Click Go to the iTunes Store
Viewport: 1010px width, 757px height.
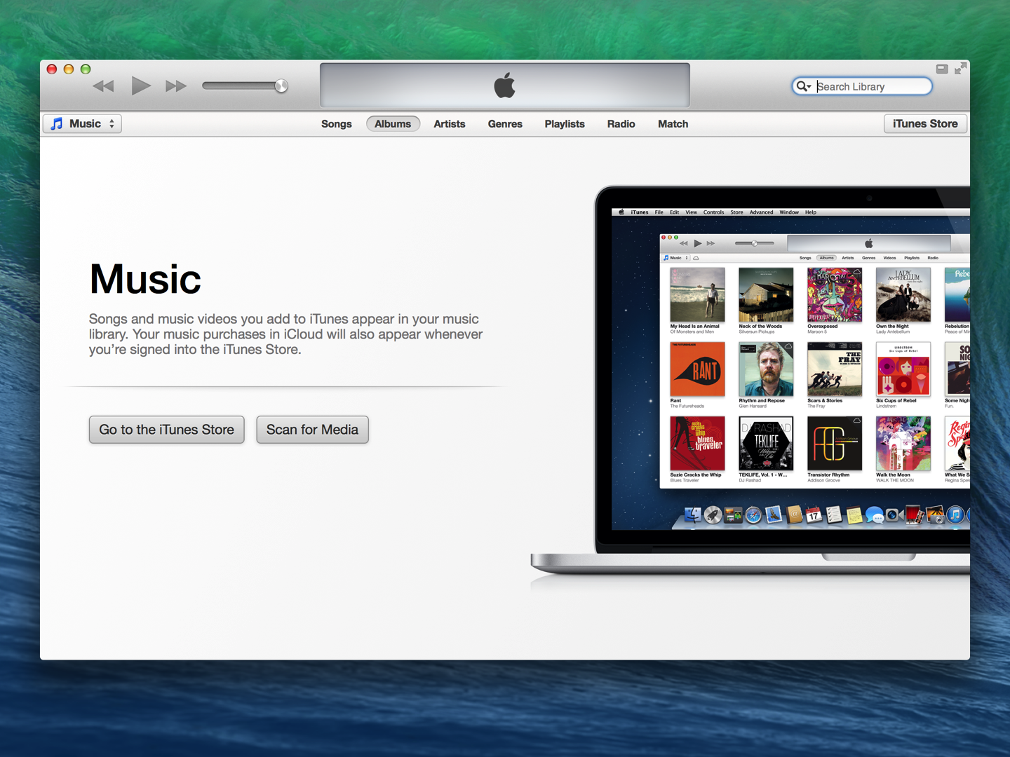click(x=166, y=430)
